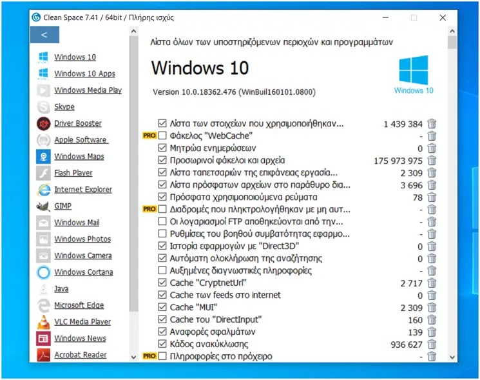Click Αυτόματη ολοκλήρωση της αναζήτησης label

point(246,258)
